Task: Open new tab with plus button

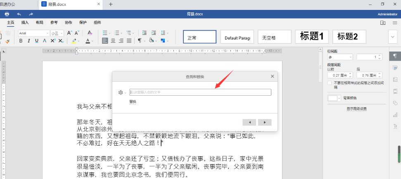Action: pos(111,4)
